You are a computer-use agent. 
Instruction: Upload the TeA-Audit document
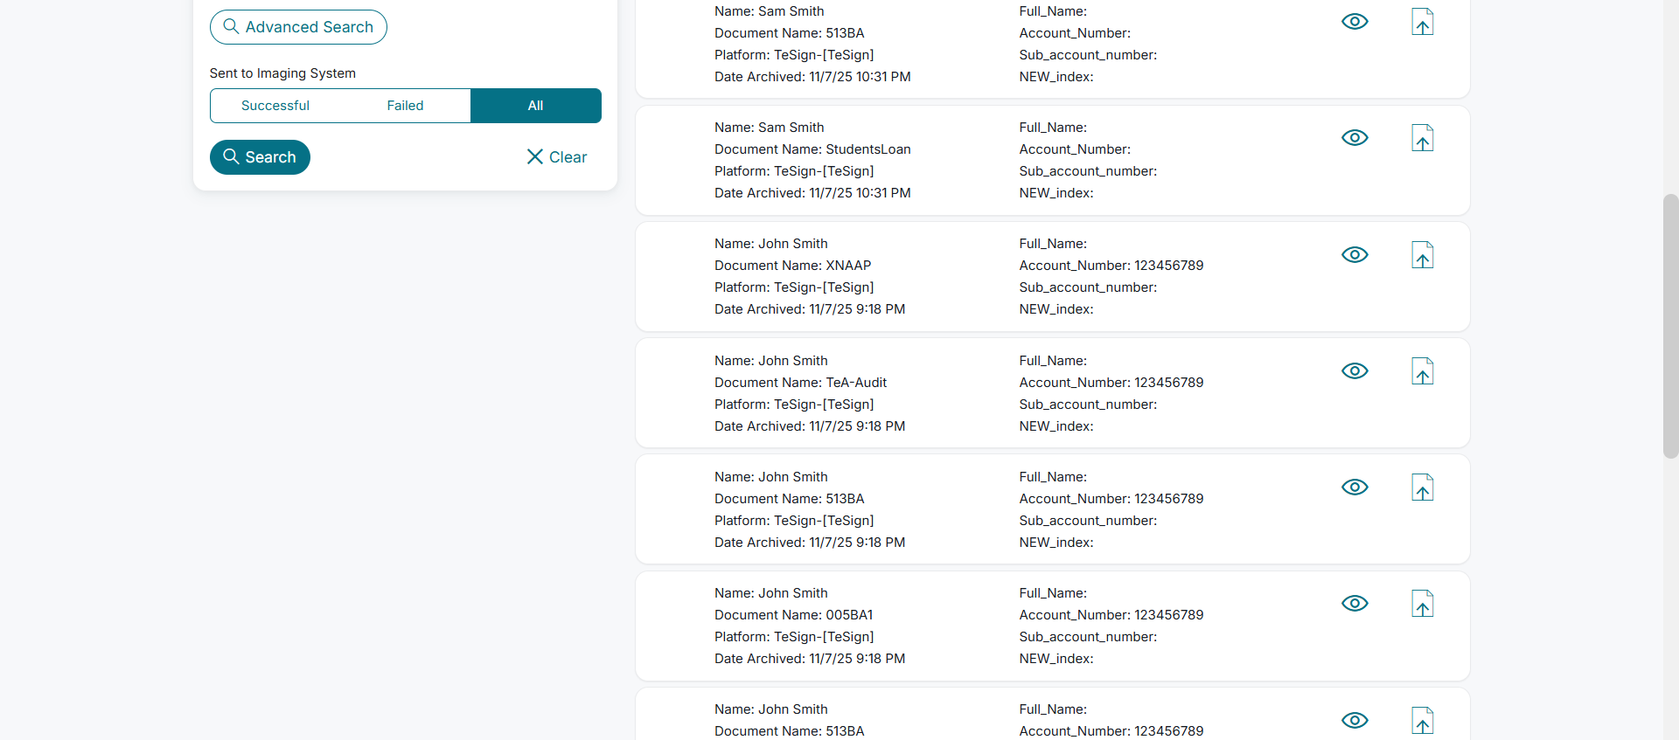(1423, 371)
